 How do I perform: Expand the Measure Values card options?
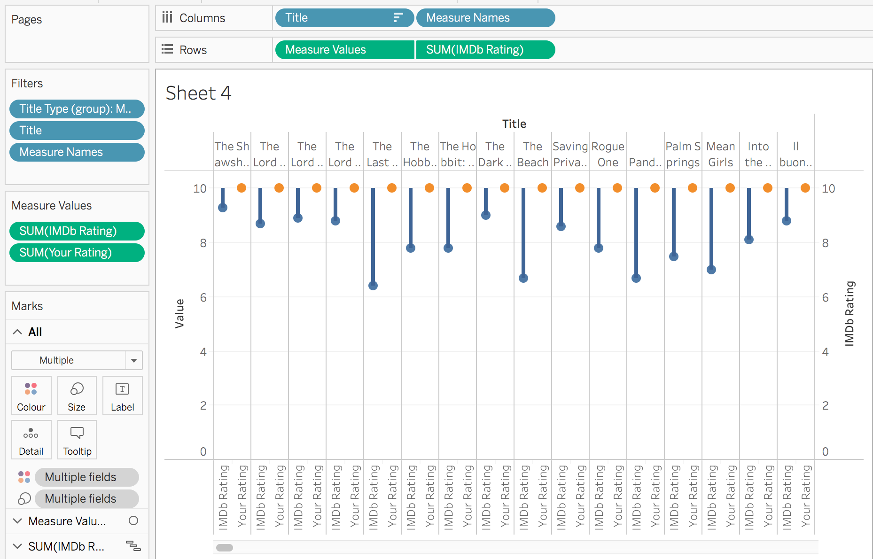tap(17, 521)
